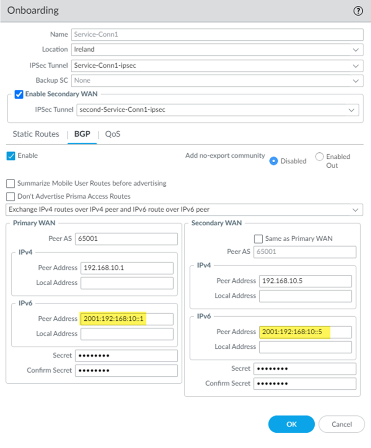Viewport: 371px width, 448px height.
Task: Uncheck Enable Secondary WAN checkbox
Action: [19, 94]
